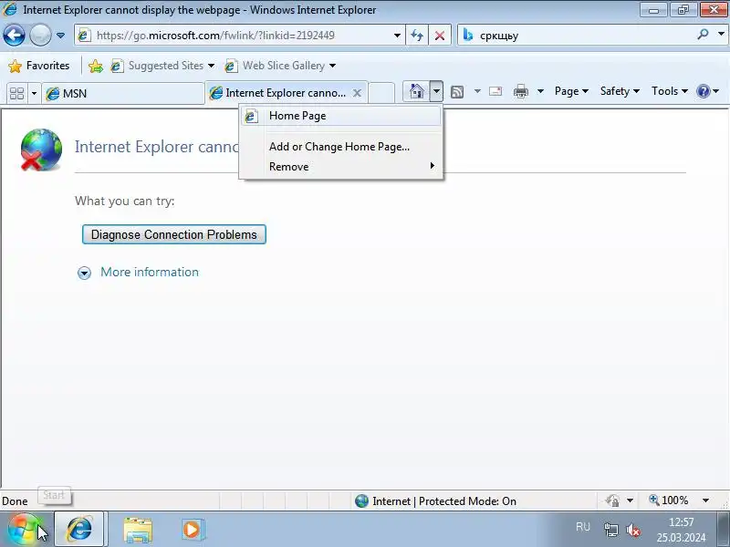Open zoom level dropdown arrow

[705, 501]
